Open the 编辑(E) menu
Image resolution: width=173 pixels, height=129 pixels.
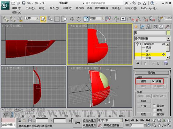(x=17, y=8)
